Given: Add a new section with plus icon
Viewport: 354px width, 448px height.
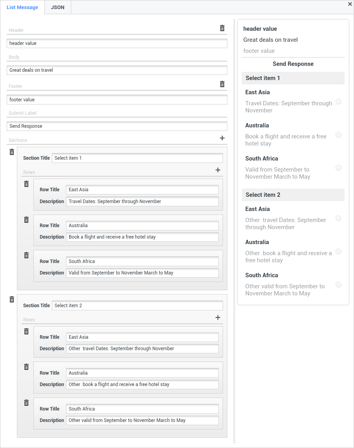Looking at the screenshot, I should (222, 138).
